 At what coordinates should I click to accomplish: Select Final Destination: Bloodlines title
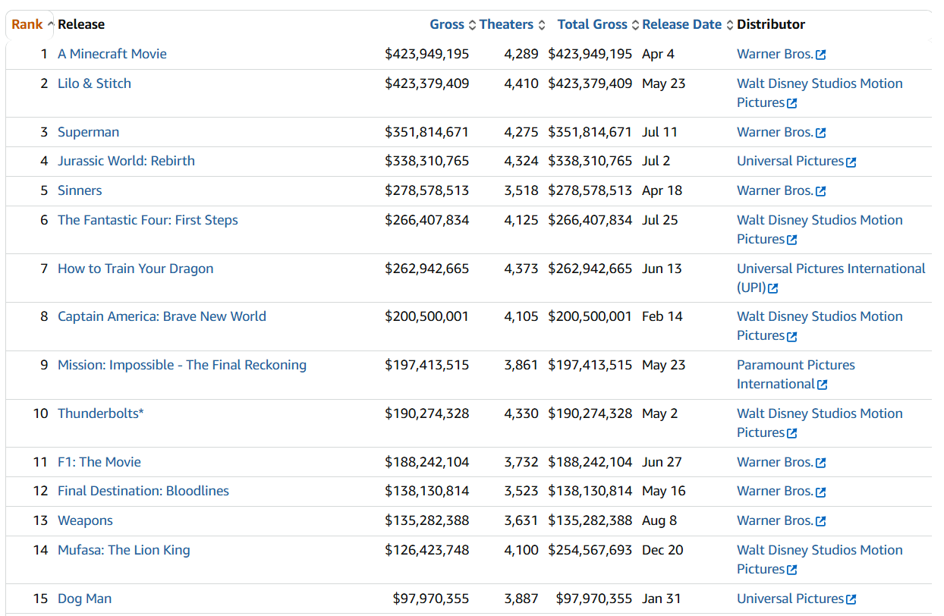click(143, 491)
